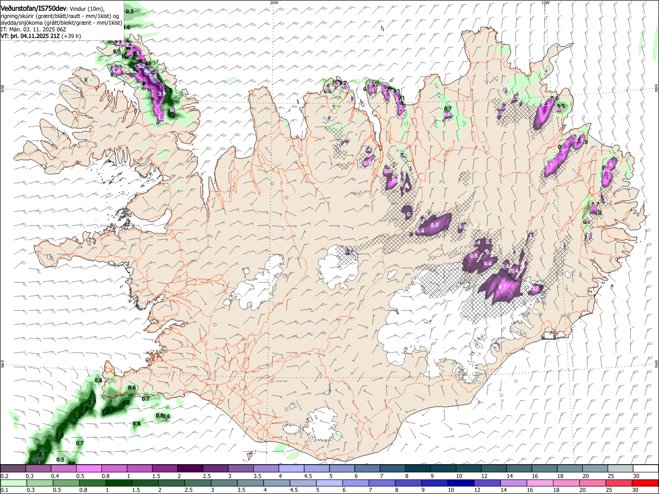The width and height of the screenshot is (659, 494).
Task: Click the lightest green lower legend swatch at 0.1
Action: pos(13,483)
